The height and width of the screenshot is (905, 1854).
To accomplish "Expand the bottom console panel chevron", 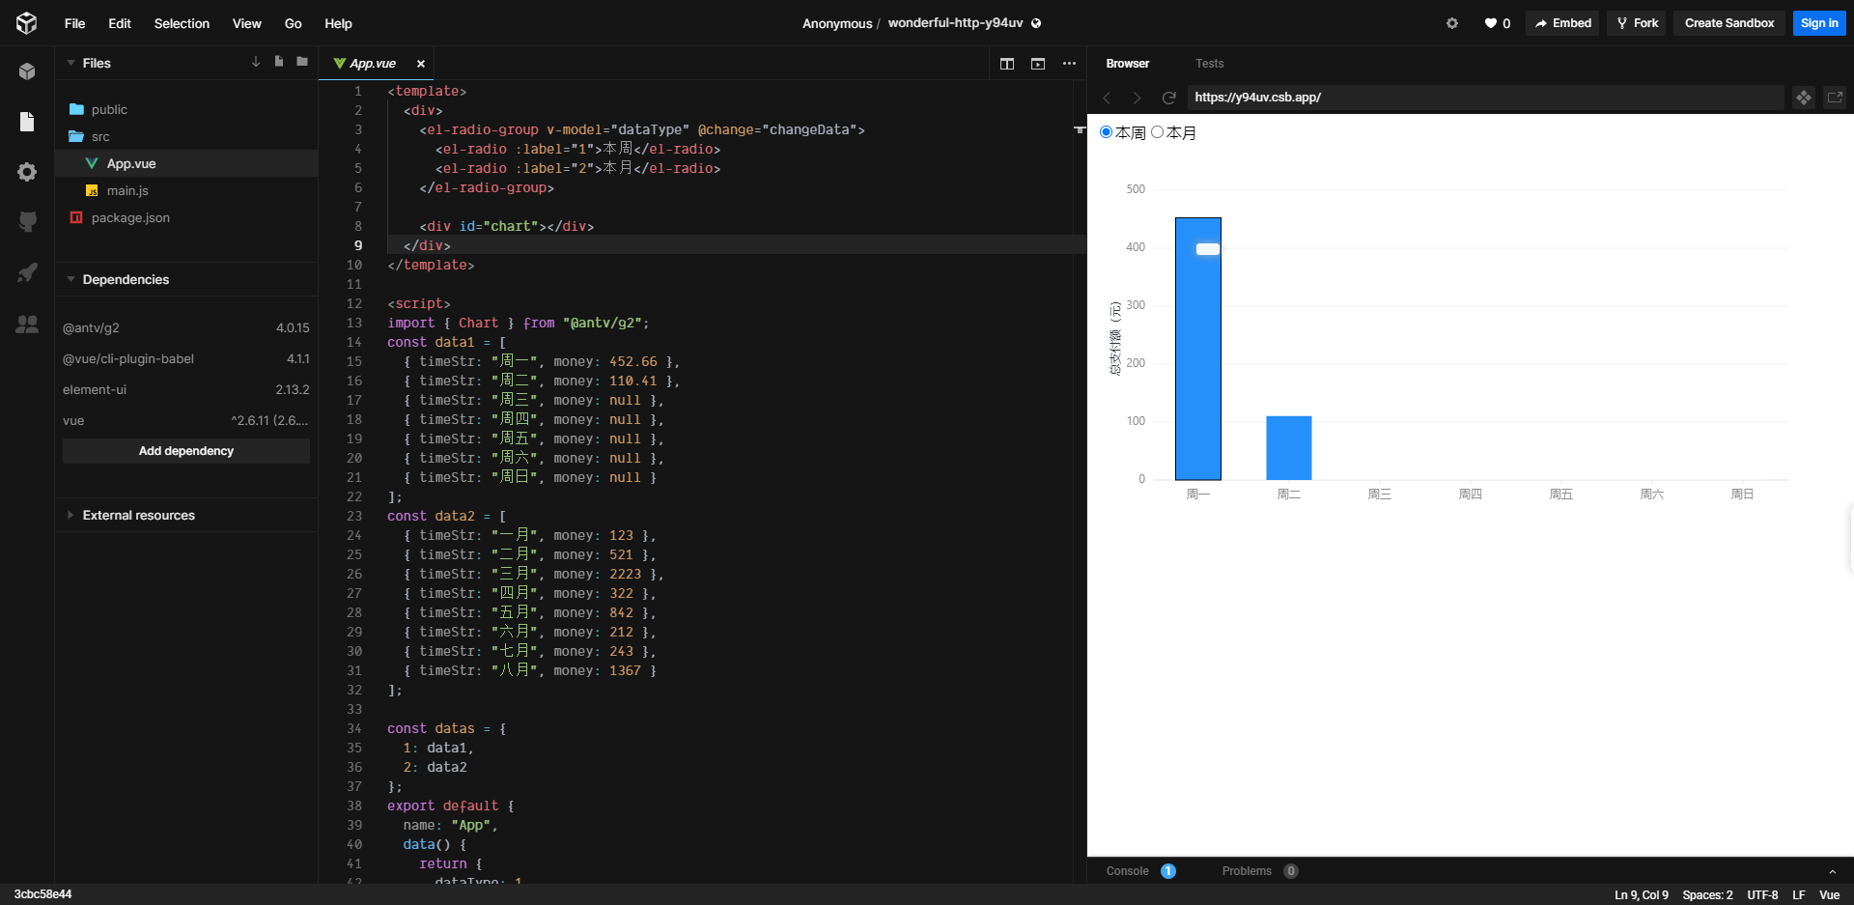I will [1832, 871].
